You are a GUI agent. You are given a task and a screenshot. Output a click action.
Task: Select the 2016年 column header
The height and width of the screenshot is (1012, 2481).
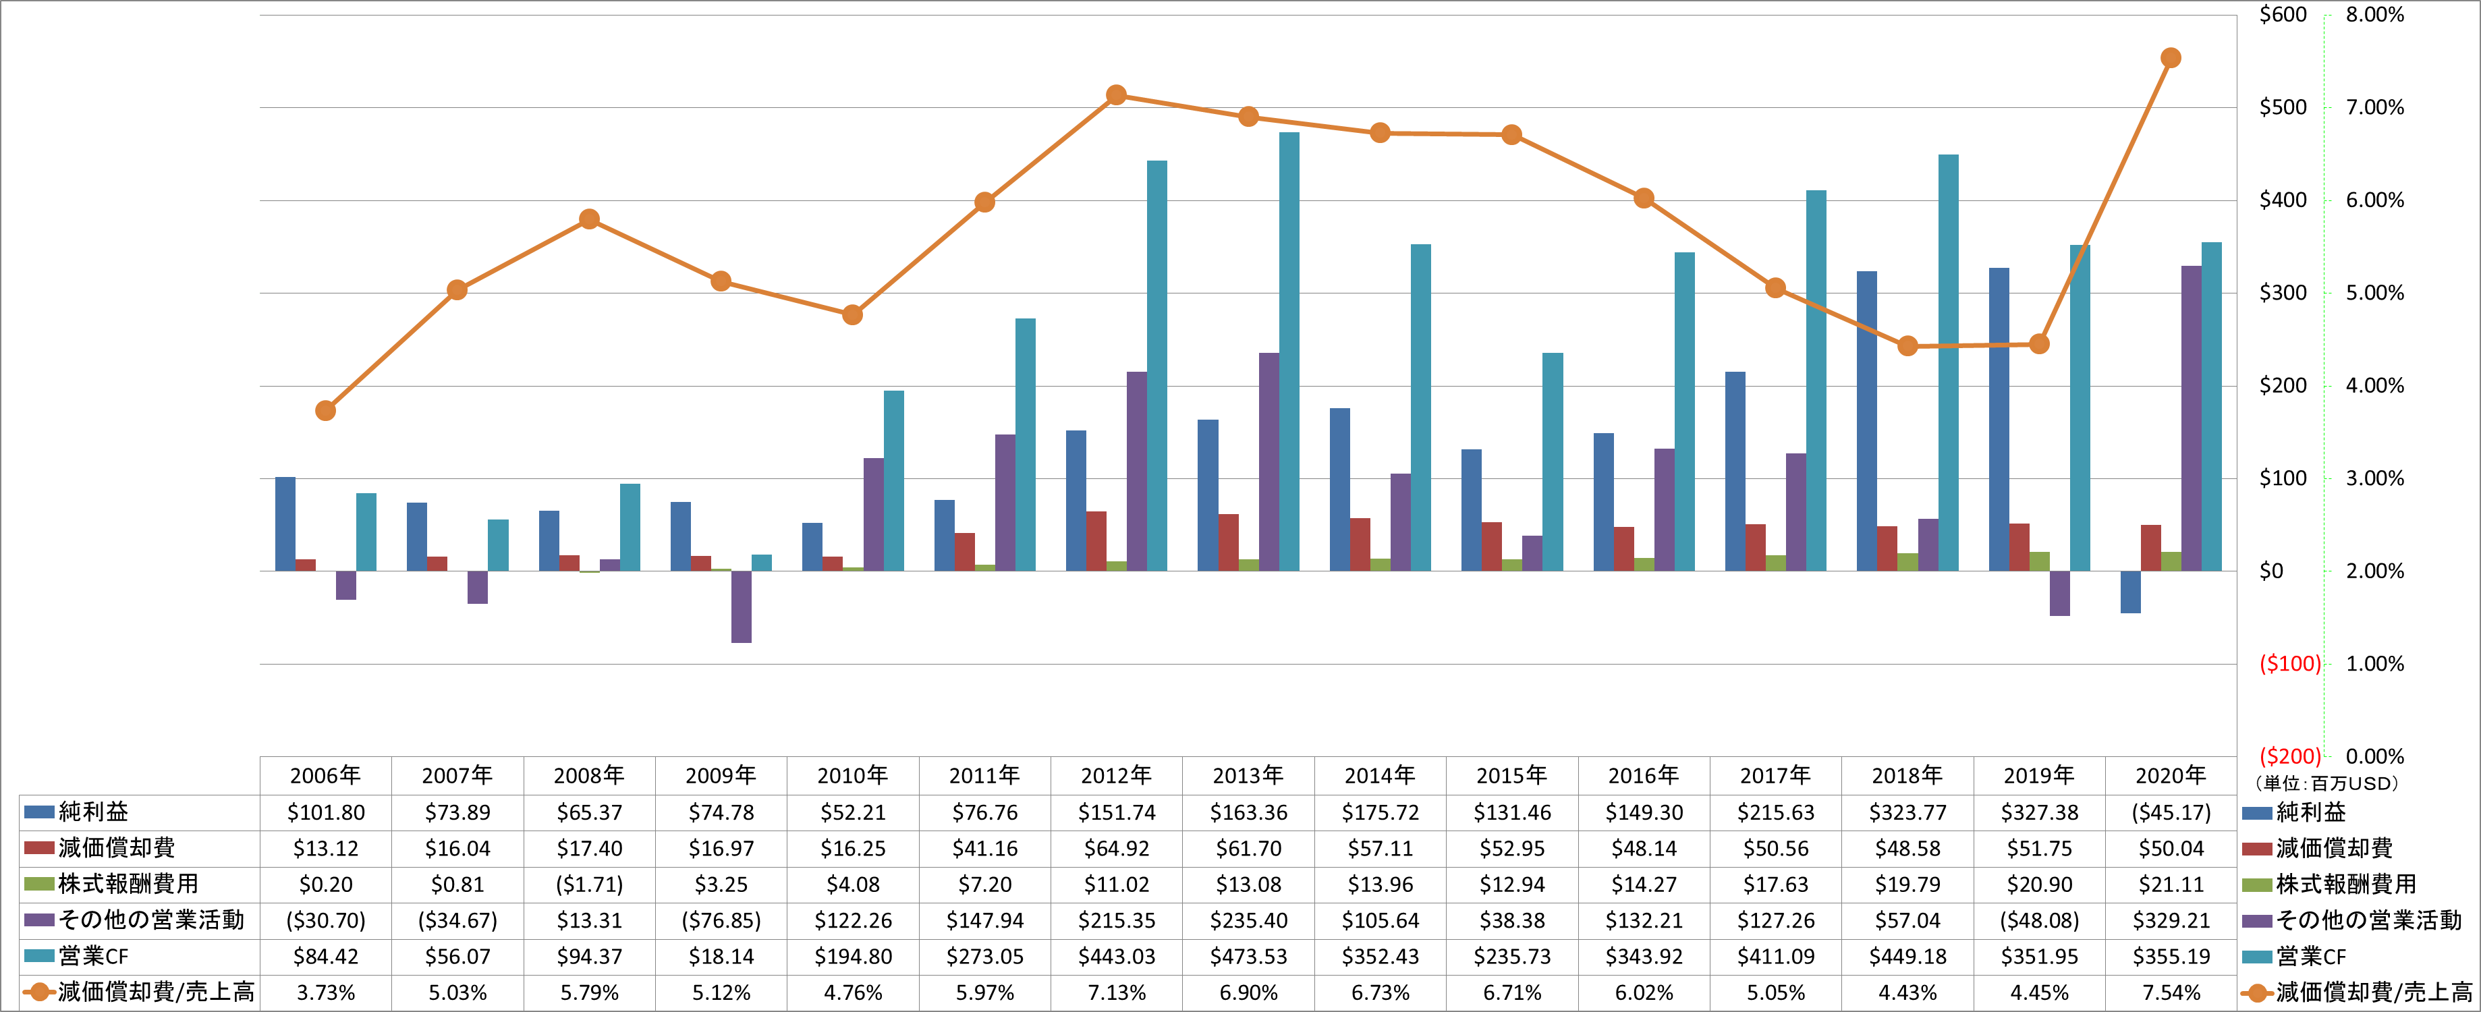click(1643, 775)
